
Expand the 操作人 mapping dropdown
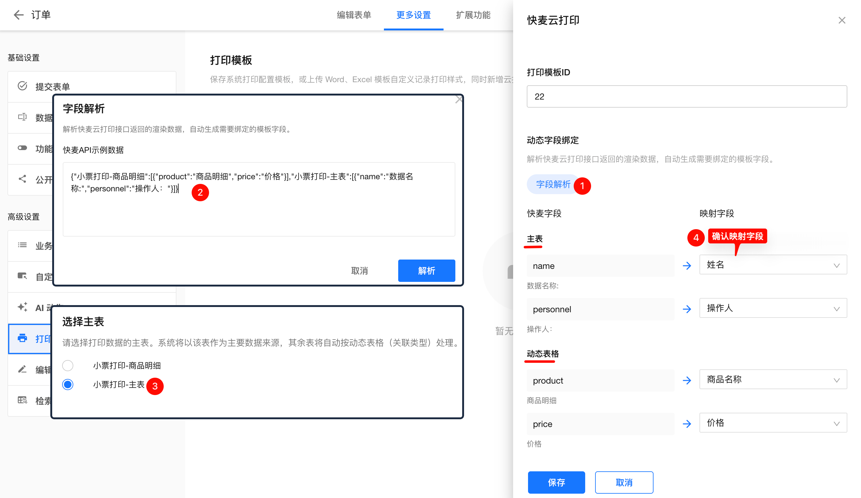click(x=773, y=308)
